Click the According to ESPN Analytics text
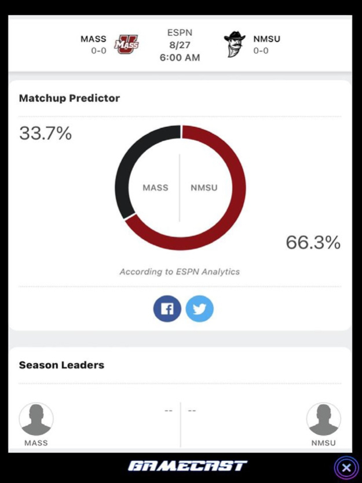 coord(180,271)
